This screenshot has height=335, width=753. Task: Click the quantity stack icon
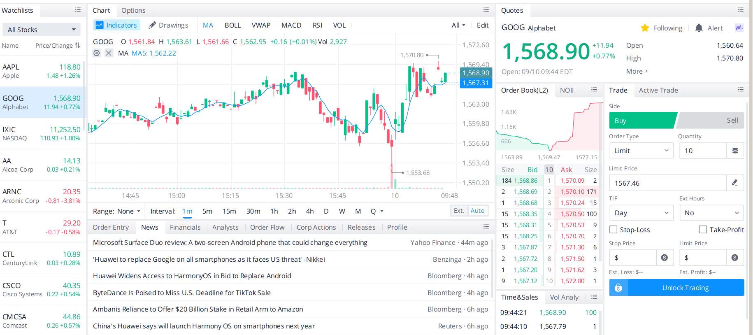pyautogui.click(x=735, y=151)
